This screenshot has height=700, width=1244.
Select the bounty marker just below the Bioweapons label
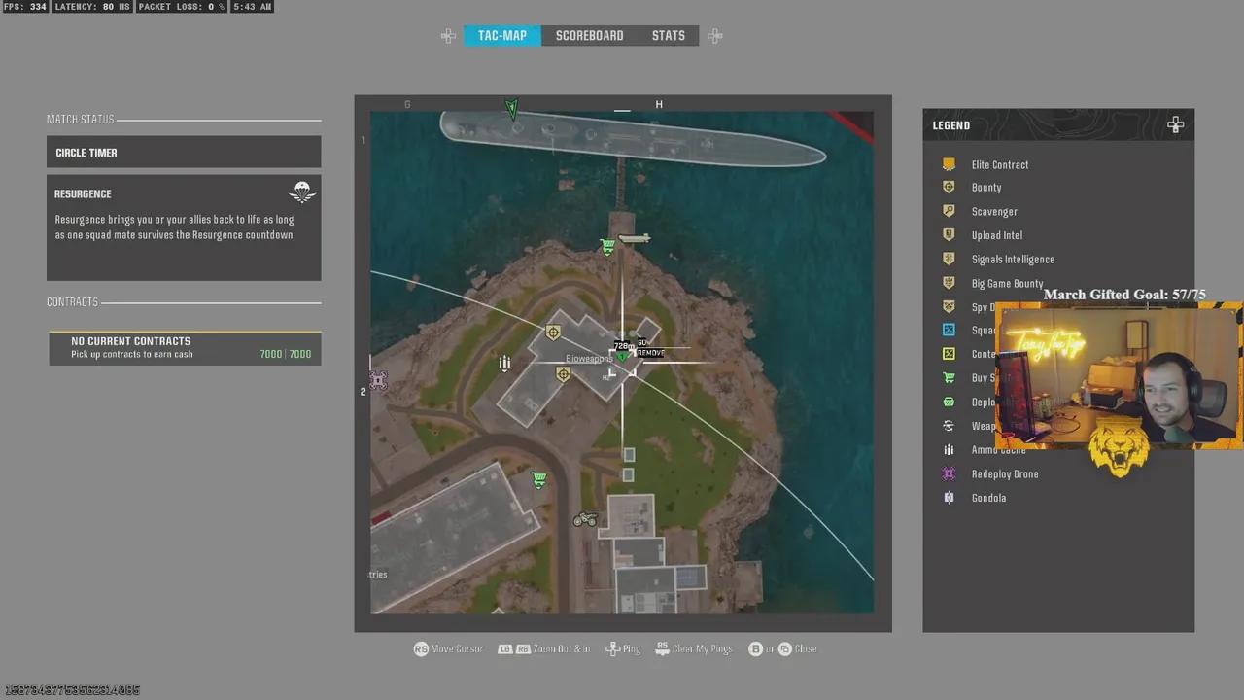563,374
